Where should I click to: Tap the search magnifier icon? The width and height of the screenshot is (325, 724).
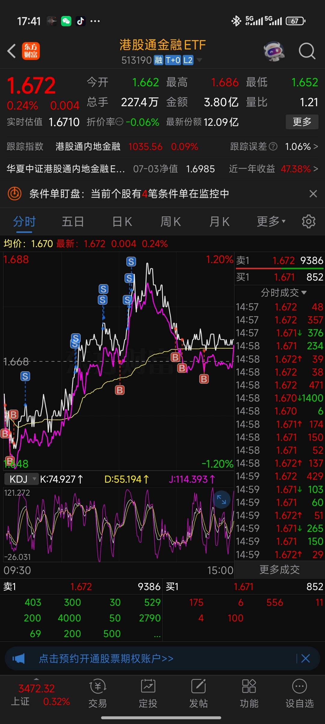[x=307, y=51]
